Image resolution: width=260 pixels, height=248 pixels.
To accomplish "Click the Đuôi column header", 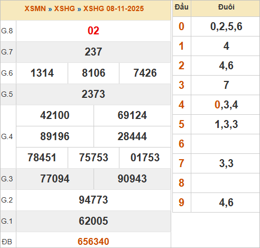I will click(x=226, y=7).
